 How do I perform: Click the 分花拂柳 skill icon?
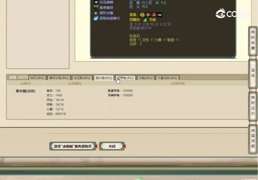96,2
